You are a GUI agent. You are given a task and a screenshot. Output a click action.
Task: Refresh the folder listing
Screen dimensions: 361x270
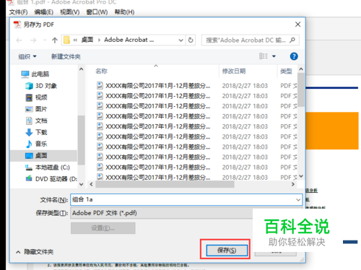191,40
